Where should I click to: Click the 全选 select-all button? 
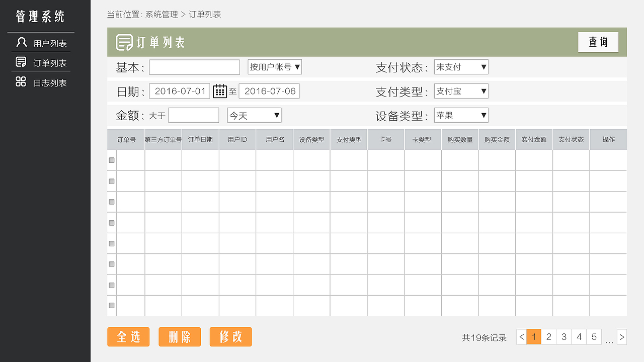click(128, 337)
